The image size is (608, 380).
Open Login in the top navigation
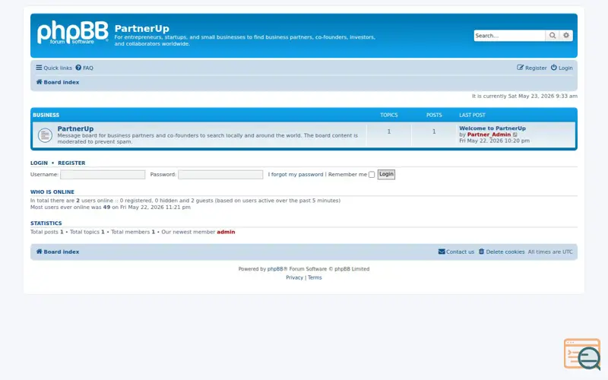point(562,68)
